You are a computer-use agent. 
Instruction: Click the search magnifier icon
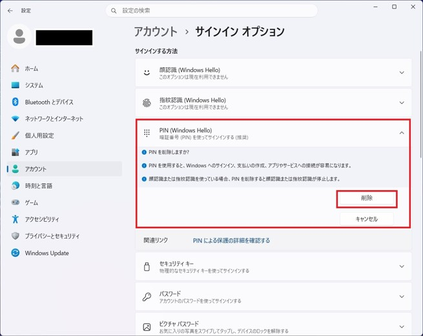coord(114,11)
